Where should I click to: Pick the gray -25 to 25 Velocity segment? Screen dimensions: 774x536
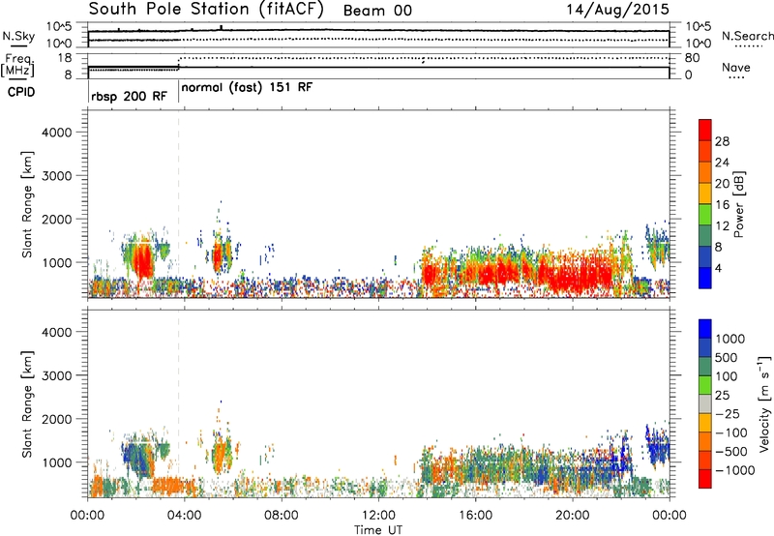point(705,403)
